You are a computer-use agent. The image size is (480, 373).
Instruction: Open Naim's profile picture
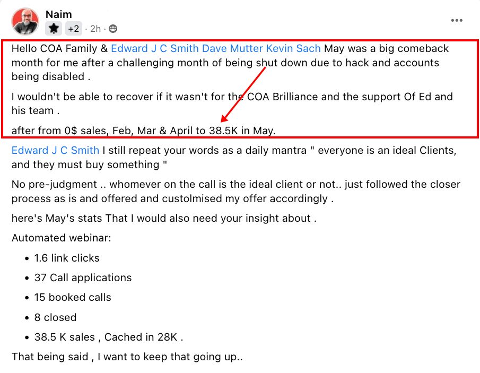(x=25, y=22)
